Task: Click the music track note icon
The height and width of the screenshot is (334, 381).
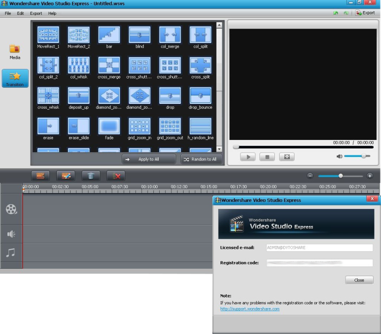Action: coord(11,253)
